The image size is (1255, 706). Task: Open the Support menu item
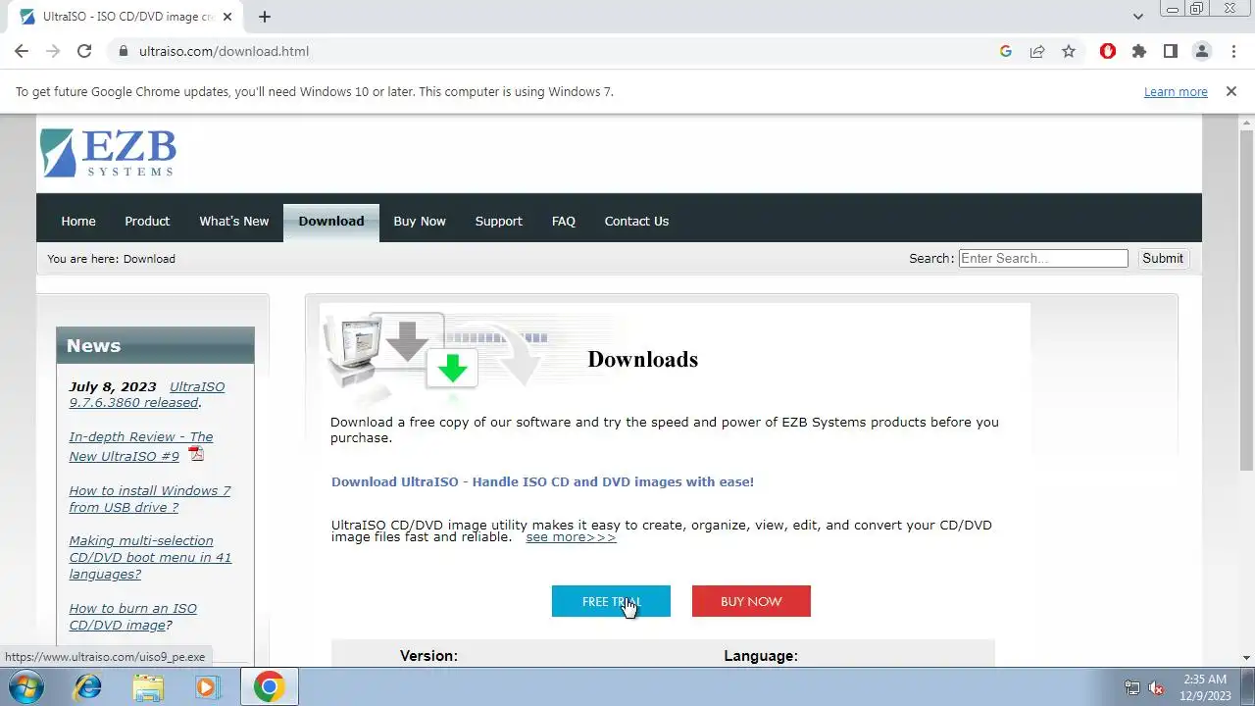(x=498, y=222)
